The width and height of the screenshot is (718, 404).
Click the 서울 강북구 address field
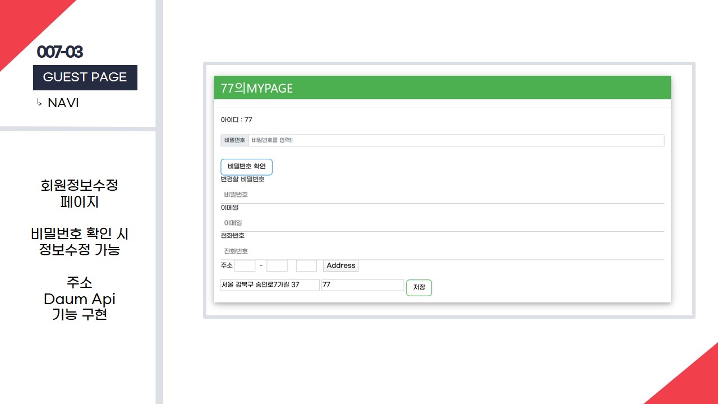coord(270,285)
